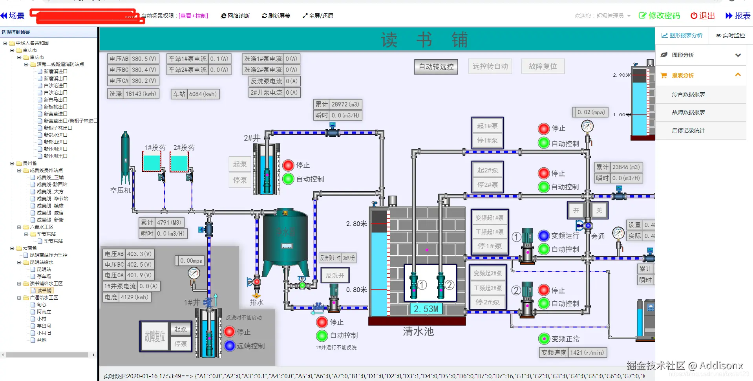Click 刷新屏幕 refresh screen
Viewport: 753px width, 381px height.
point(276,16)
